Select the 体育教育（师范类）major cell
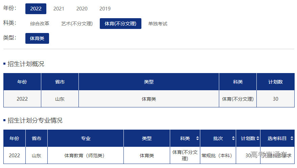Image resolution: width=297 pixels, height=168 pixels. [x=84, y=156]
